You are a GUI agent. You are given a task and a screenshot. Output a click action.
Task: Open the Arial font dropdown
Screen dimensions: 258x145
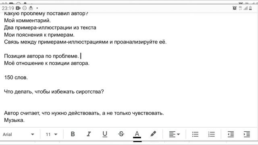pos(19,135)
